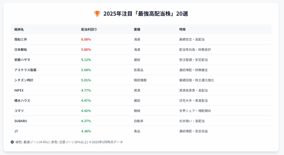Screen dimensions: 284x155
Task: Click the ※2025年5月時点データ note
Action: (x=106, y=142)
